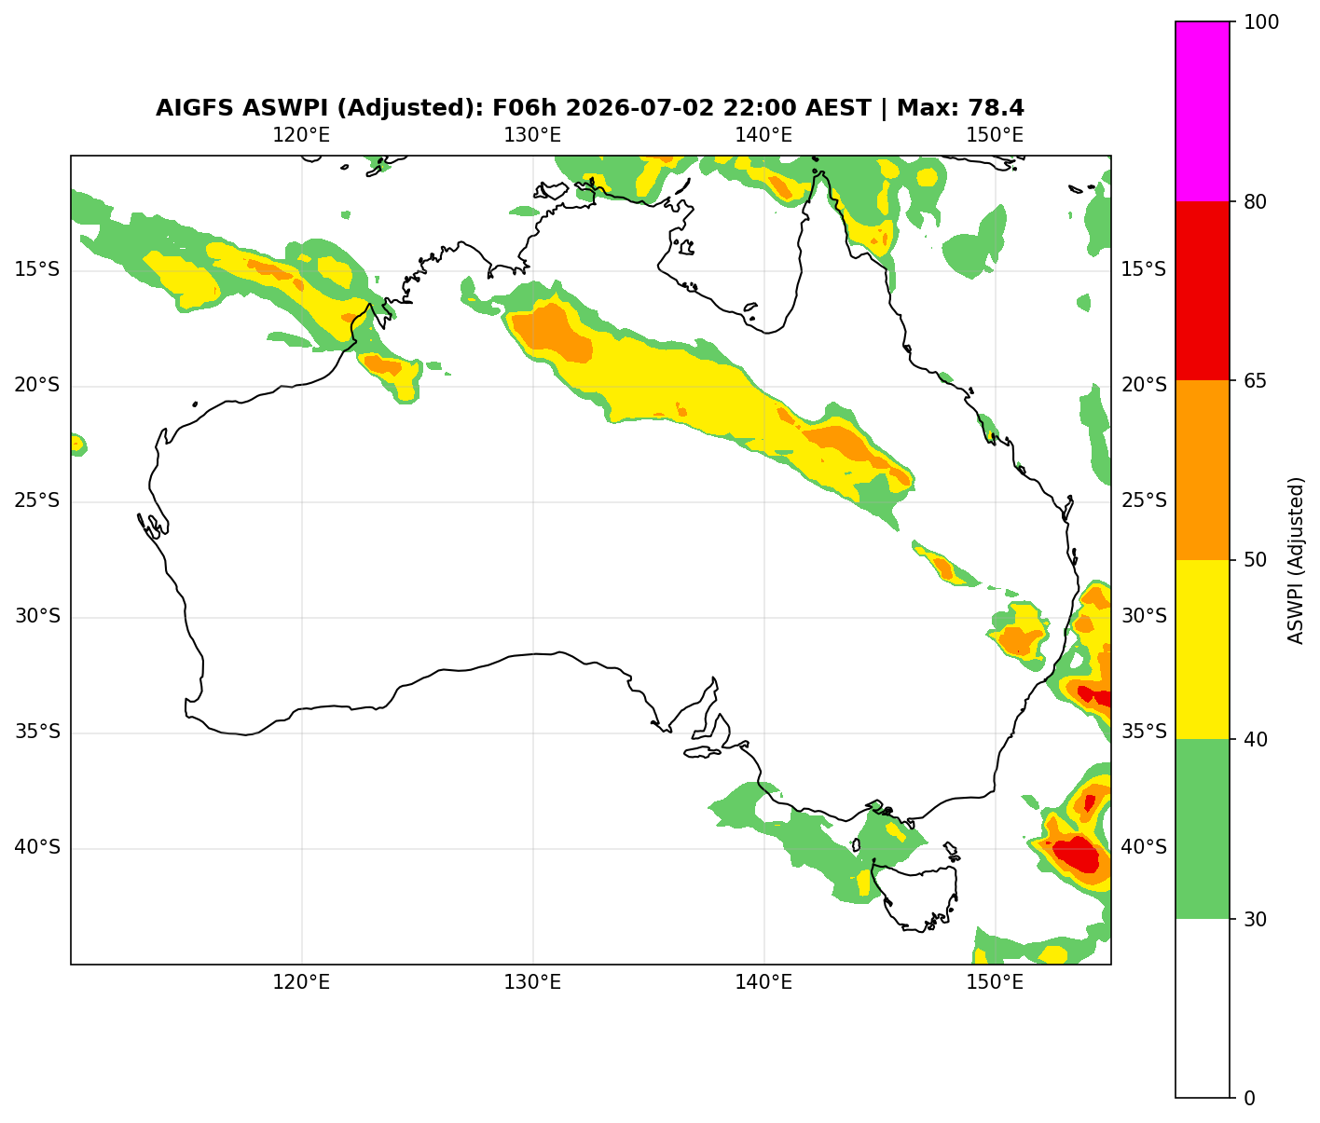The width and height of the screenshot is (1320, 1123).
Task: Click the '140°E' label below the map
Action: [x=763, y=982]
